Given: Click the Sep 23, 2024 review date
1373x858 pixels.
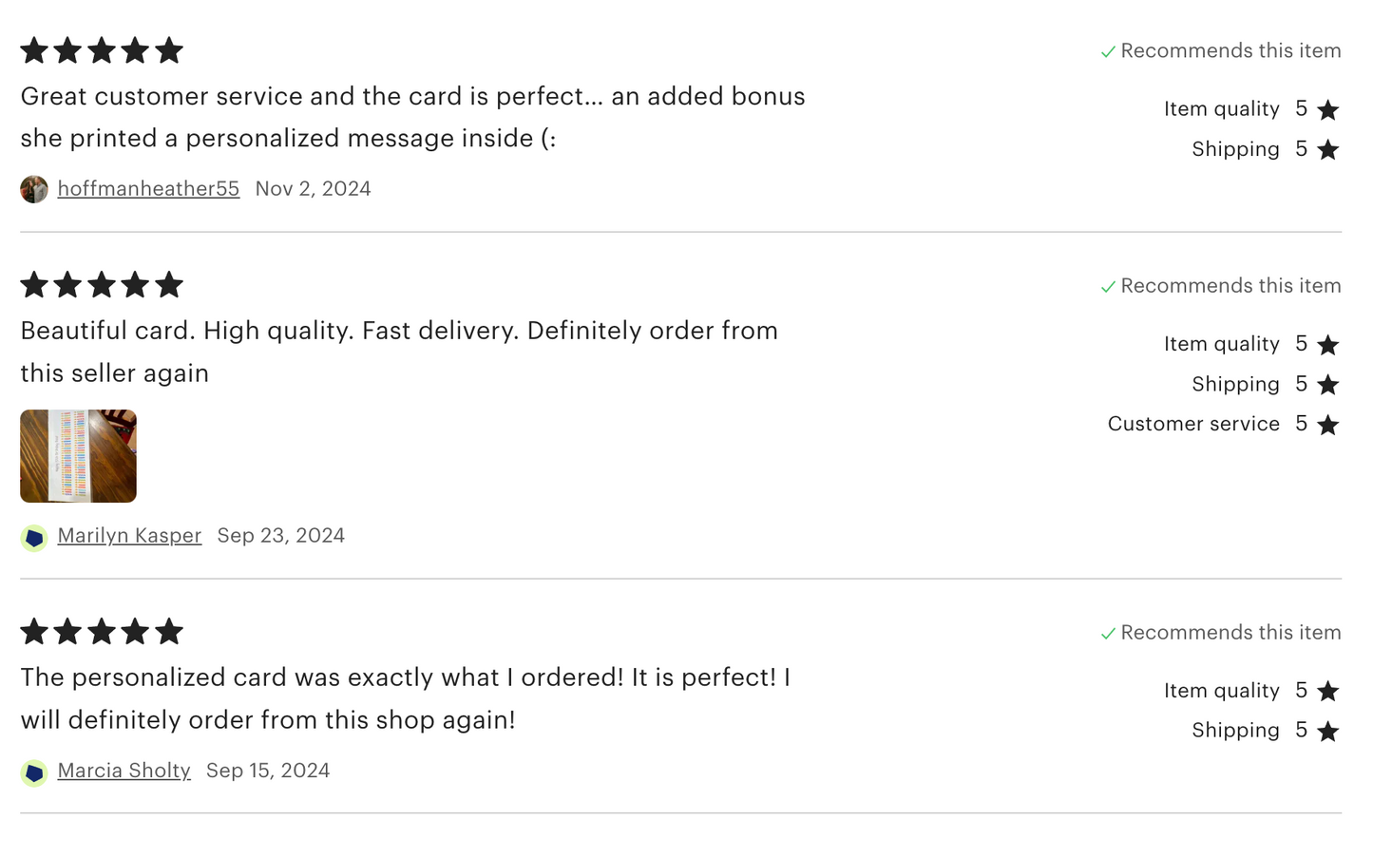Looking at the screenshot, I should coord(280,536).
